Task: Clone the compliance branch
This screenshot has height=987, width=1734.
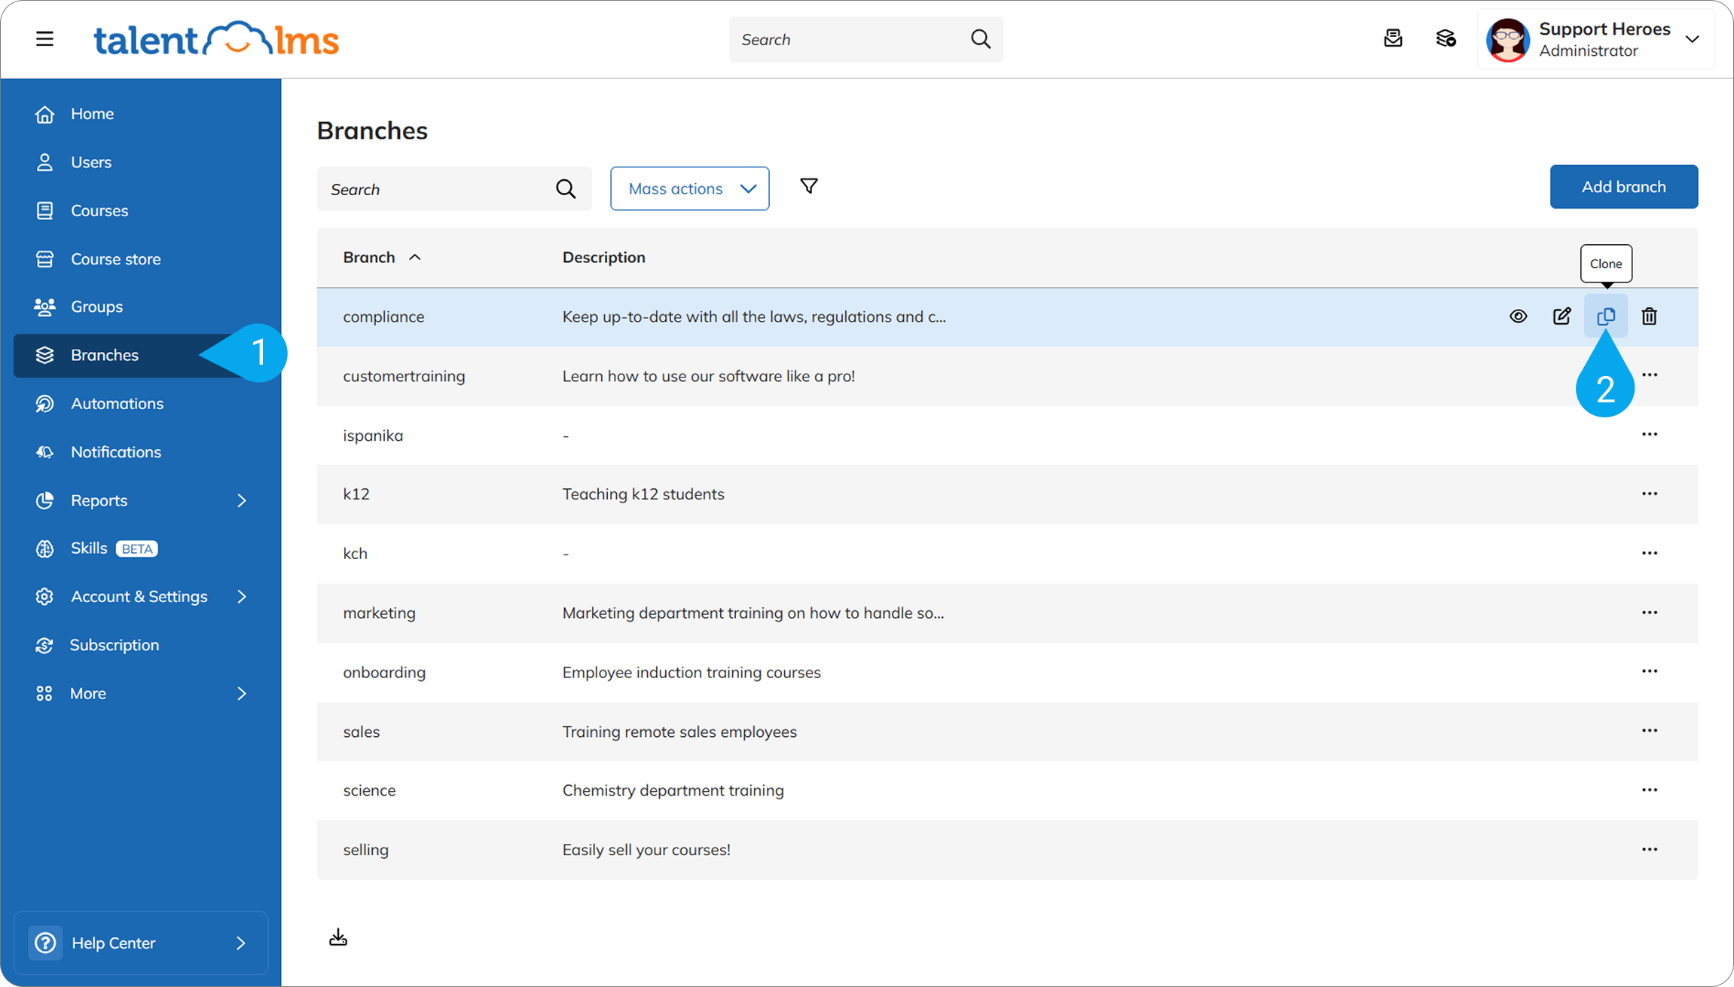Action: [1605, 316]
